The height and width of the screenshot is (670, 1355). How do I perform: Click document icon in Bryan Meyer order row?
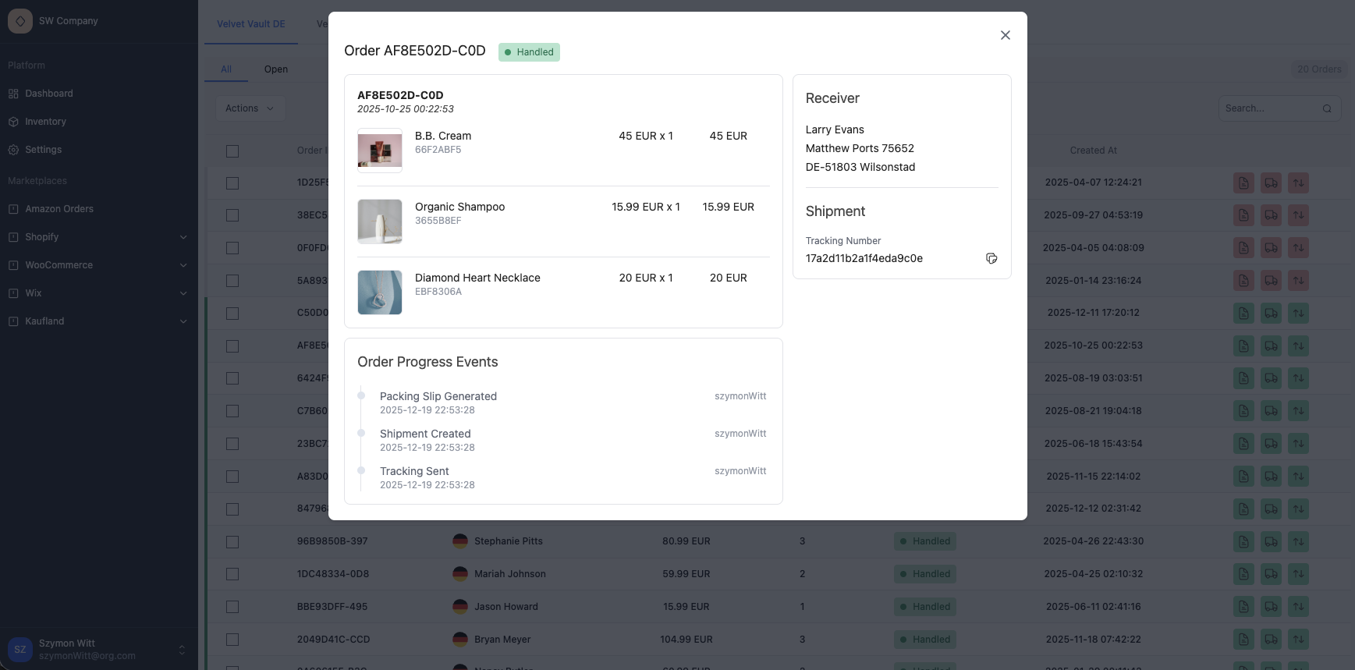[1243, 640]
